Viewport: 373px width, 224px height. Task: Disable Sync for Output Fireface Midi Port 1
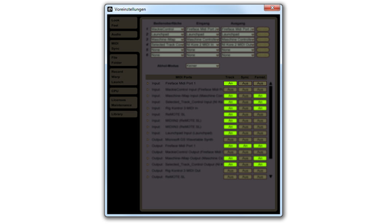click(x=245, y=146)
